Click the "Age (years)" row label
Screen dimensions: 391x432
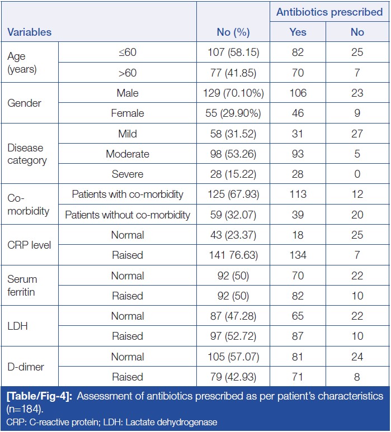(x=21, y=63)
